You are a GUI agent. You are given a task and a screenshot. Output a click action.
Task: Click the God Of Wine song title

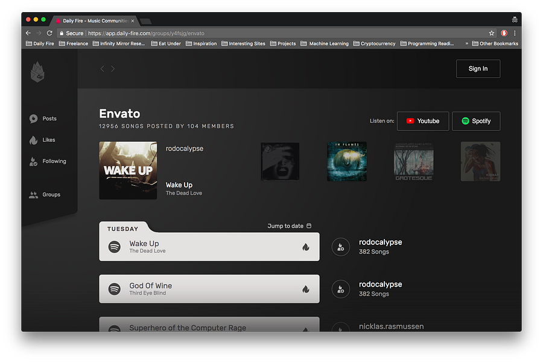[x=151, y=286]
